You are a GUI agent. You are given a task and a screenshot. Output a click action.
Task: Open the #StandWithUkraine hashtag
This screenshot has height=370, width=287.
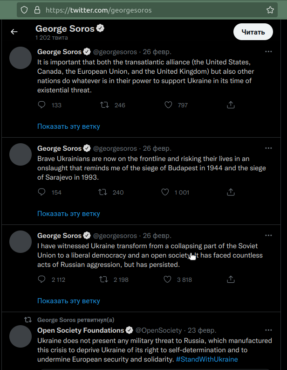point(207,359)
